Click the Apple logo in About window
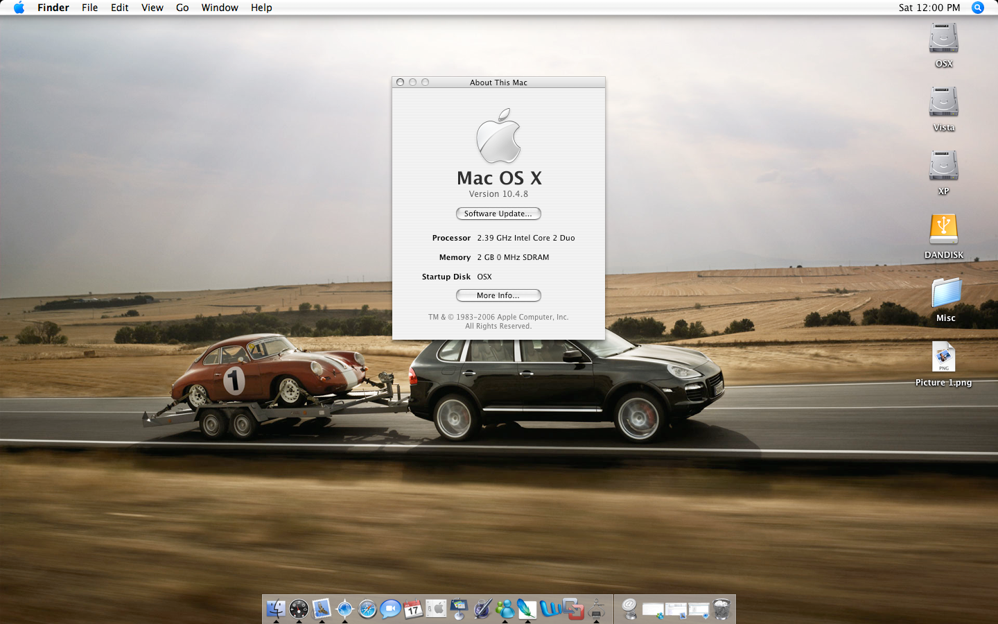The width and height of the screenshot is (998, 624). (x=498, y=135)
